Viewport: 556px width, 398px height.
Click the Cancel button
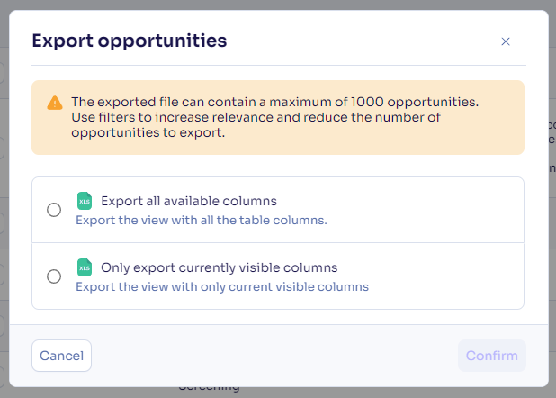point(62,356)
